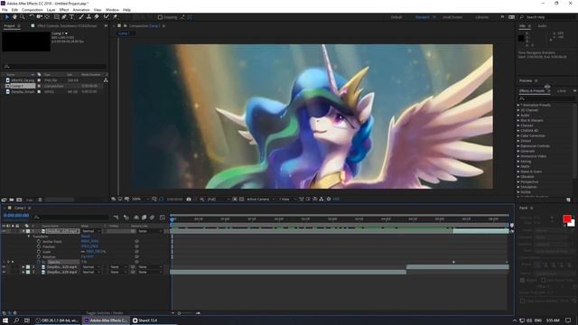Image resolution: width=578 pixels, height=325 pixels.
Task: Select the Clone Stamp tool
Action: [x=89, y=17]
